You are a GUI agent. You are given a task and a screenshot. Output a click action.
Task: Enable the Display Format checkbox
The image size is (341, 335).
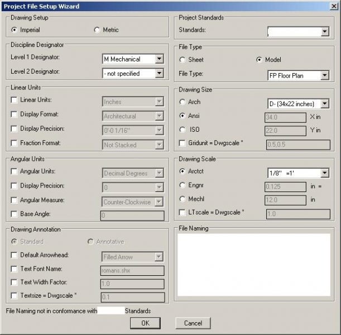tap(14, 114)
